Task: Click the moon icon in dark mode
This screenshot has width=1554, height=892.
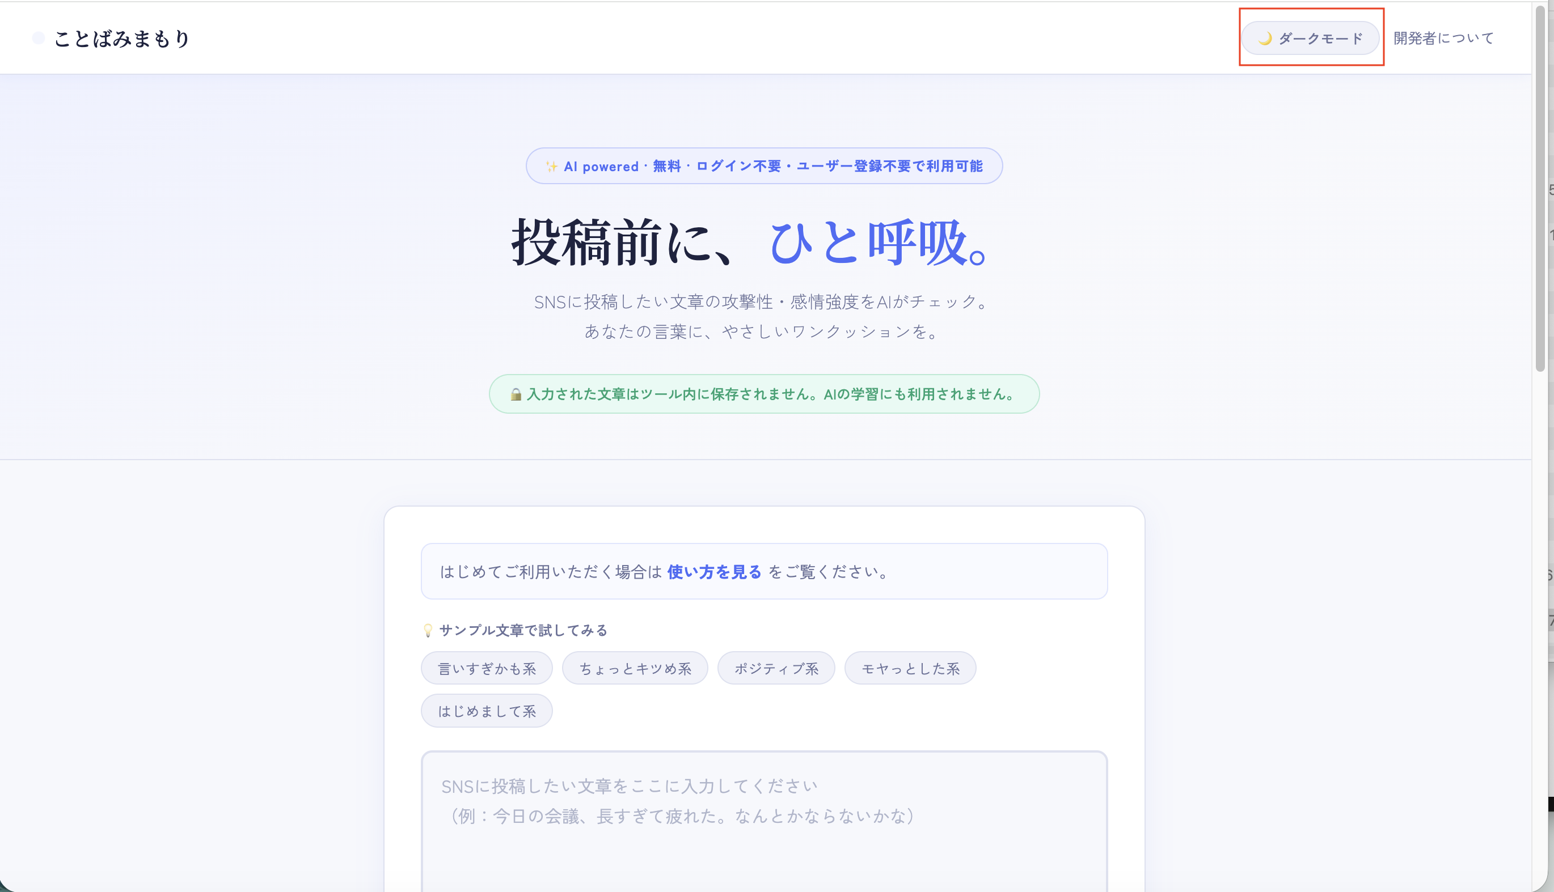Action: point(1265,39)
